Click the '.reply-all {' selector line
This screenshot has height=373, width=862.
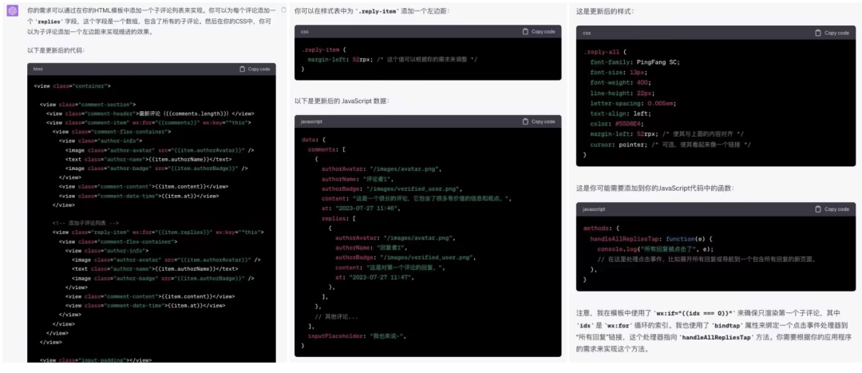click(605, 52)
